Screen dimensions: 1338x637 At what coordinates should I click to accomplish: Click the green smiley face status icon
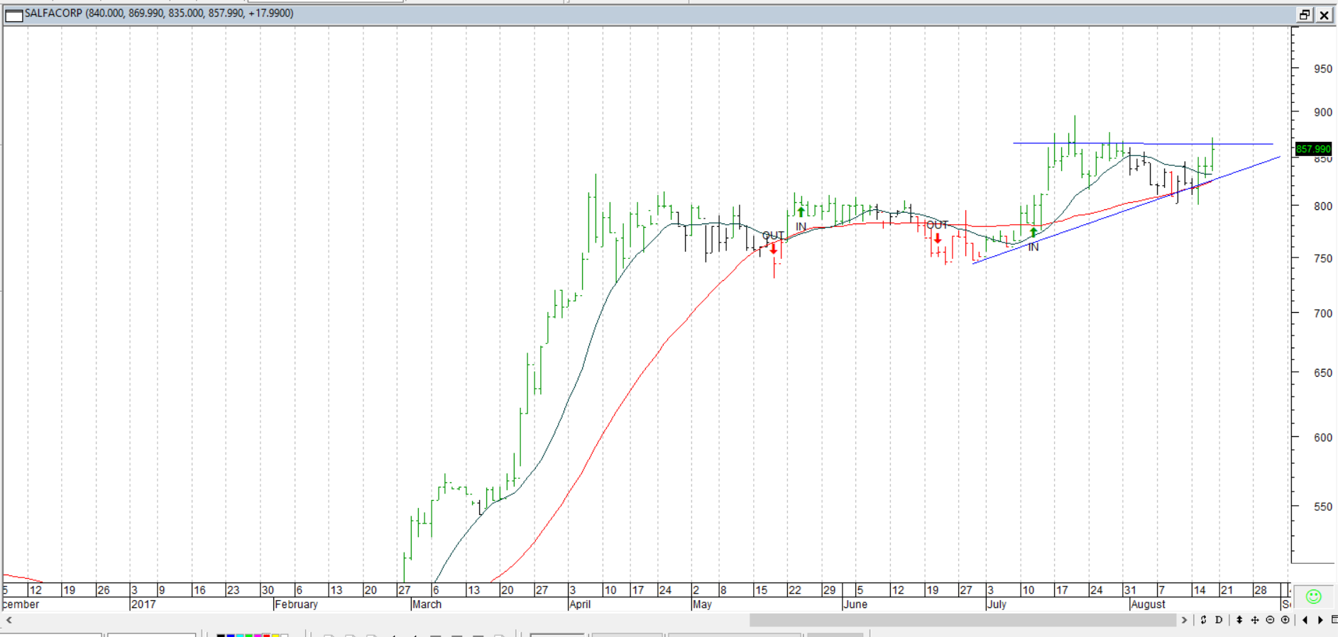click(1314, 597)
